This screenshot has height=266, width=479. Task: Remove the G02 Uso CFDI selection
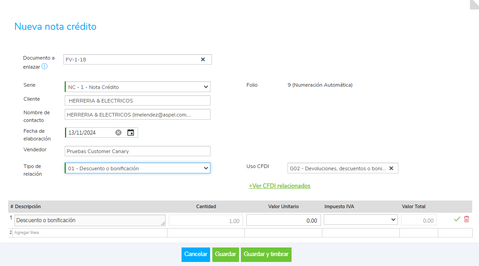point(391,168)
